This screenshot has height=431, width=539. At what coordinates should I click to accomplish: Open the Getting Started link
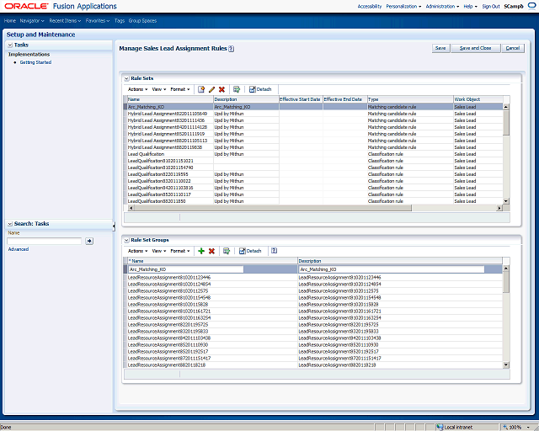35,62
